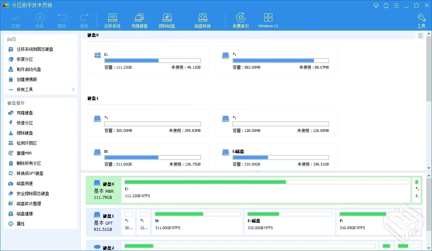Open the 迁移系统 (Migrate OS) tool
Screen dimensions: 432x251
[112, 20]
